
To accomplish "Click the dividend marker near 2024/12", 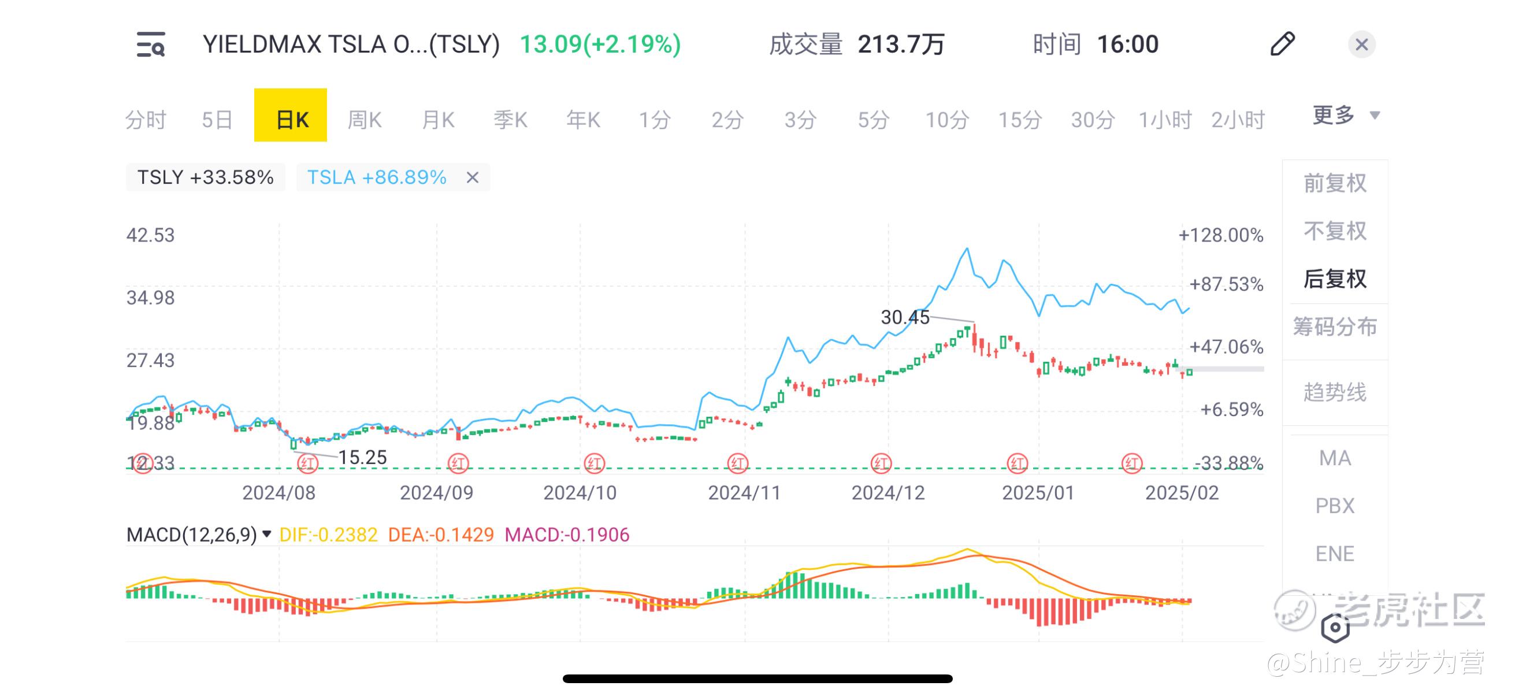I will [881, 464].
